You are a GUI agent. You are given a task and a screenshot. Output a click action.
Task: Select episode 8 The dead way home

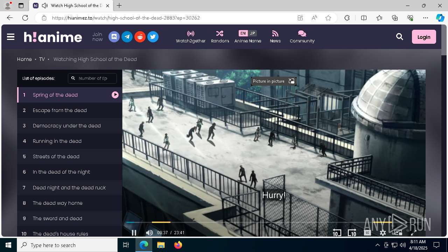(70, 203)
